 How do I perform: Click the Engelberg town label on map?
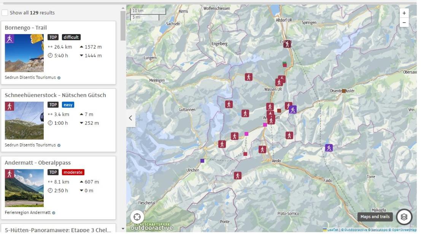220,44
